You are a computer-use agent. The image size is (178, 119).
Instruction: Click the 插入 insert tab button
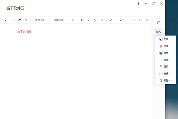[x=158, y=32]
